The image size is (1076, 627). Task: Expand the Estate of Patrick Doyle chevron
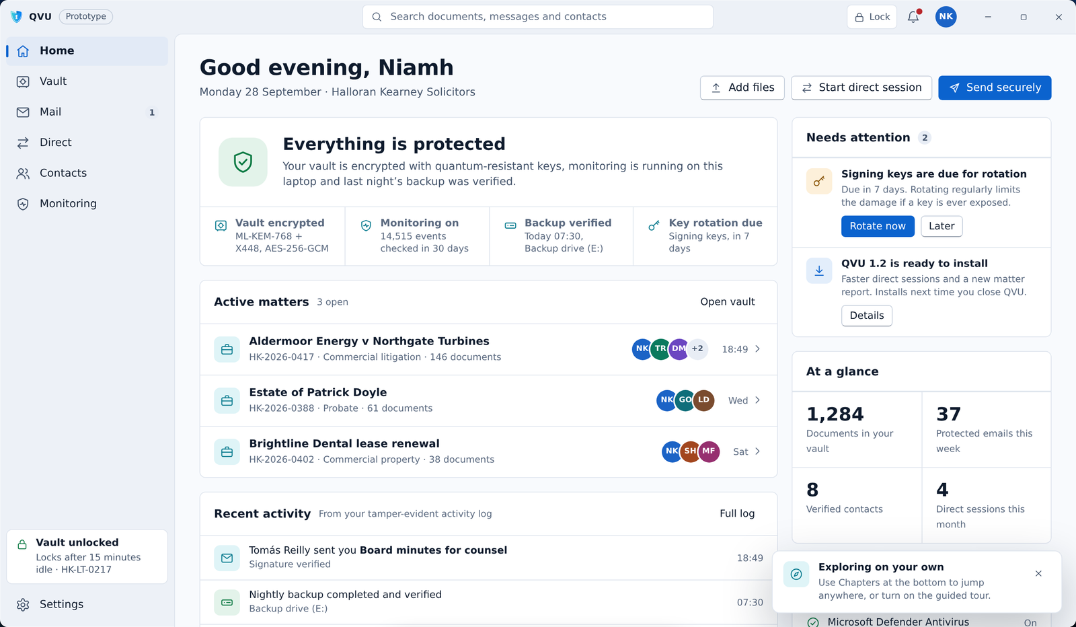pos(757,400)
